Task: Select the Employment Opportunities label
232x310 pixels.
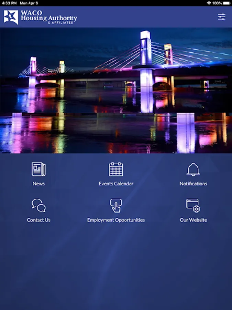Action: [116, 220]
